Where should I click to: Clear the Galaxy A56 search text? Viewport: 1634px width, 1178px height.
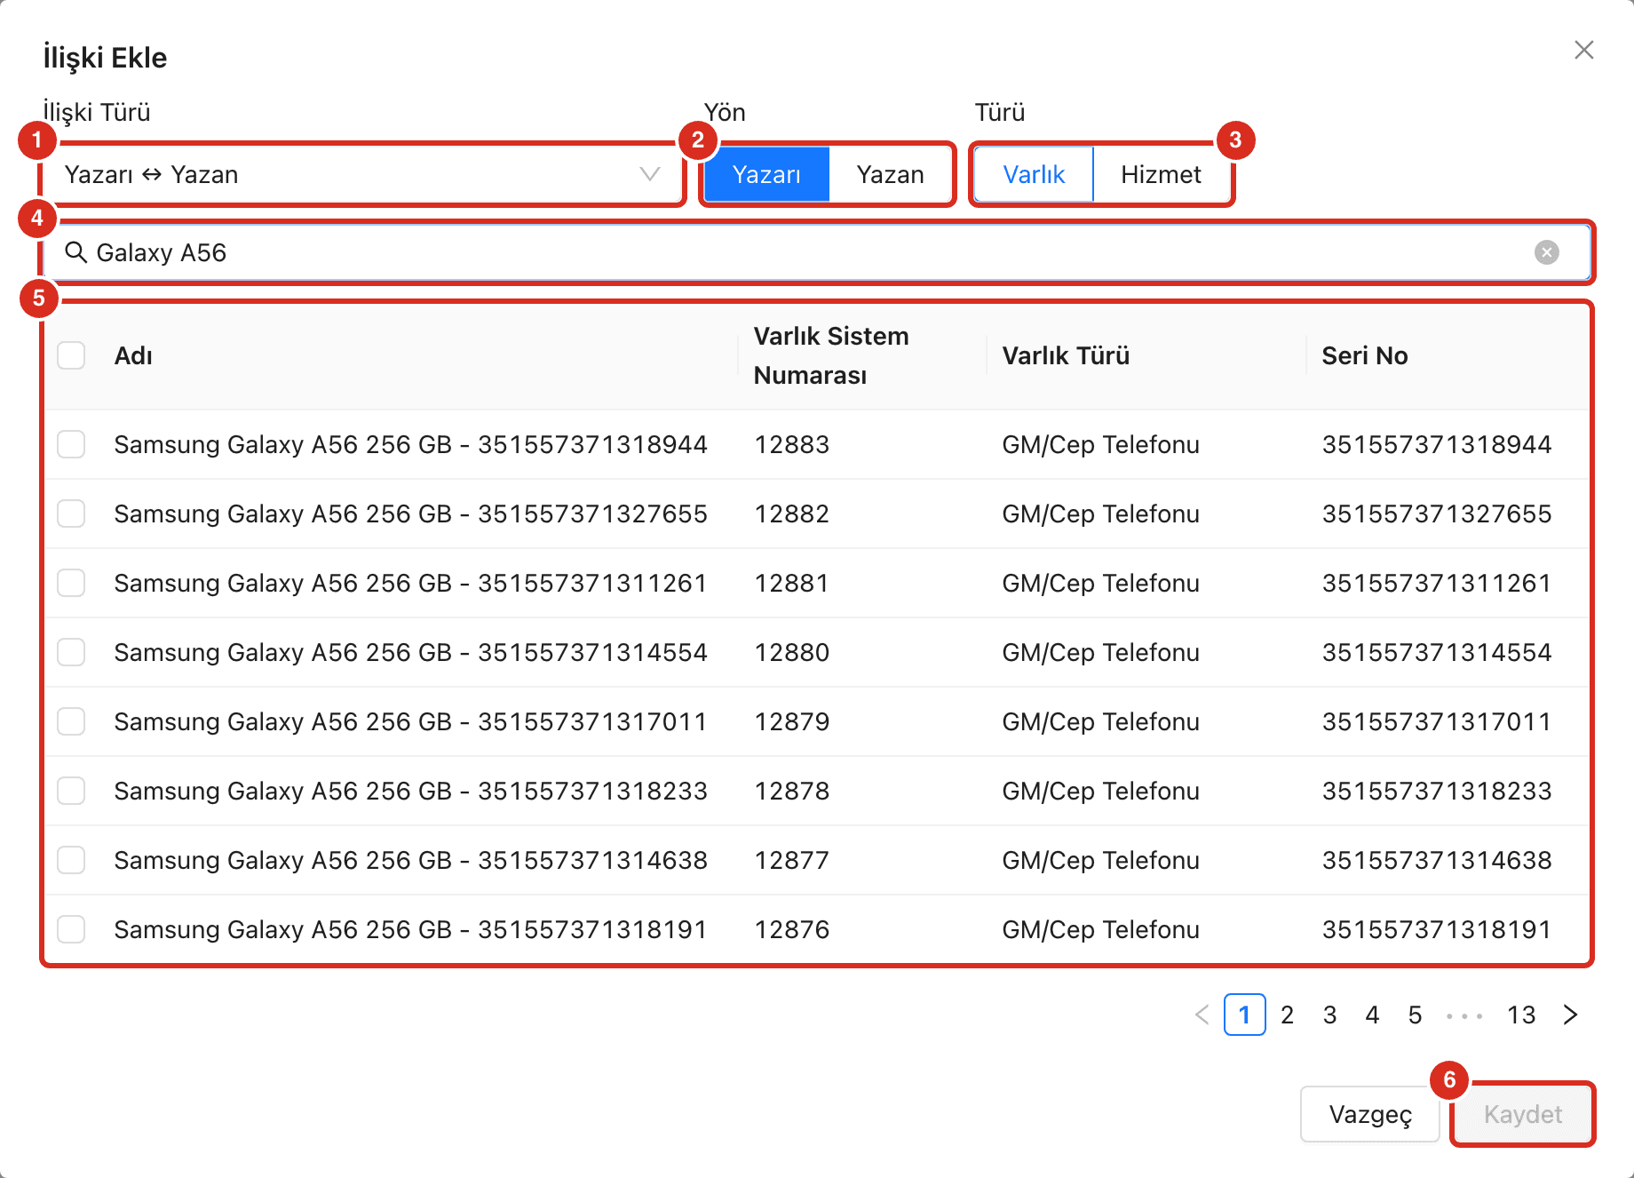(x=1547, y=252)
